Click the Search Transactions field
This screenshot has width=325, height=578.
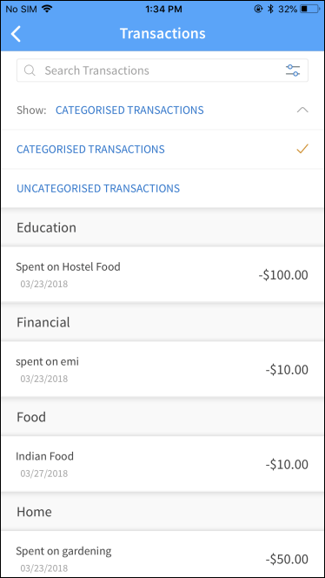click(x=162, y=70)
